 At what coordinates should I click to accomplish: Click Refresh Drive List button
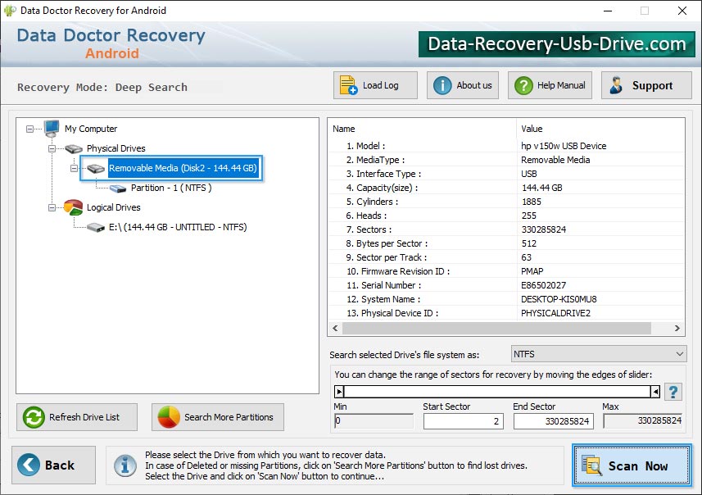pyautogui.click(x=77, y=417)
